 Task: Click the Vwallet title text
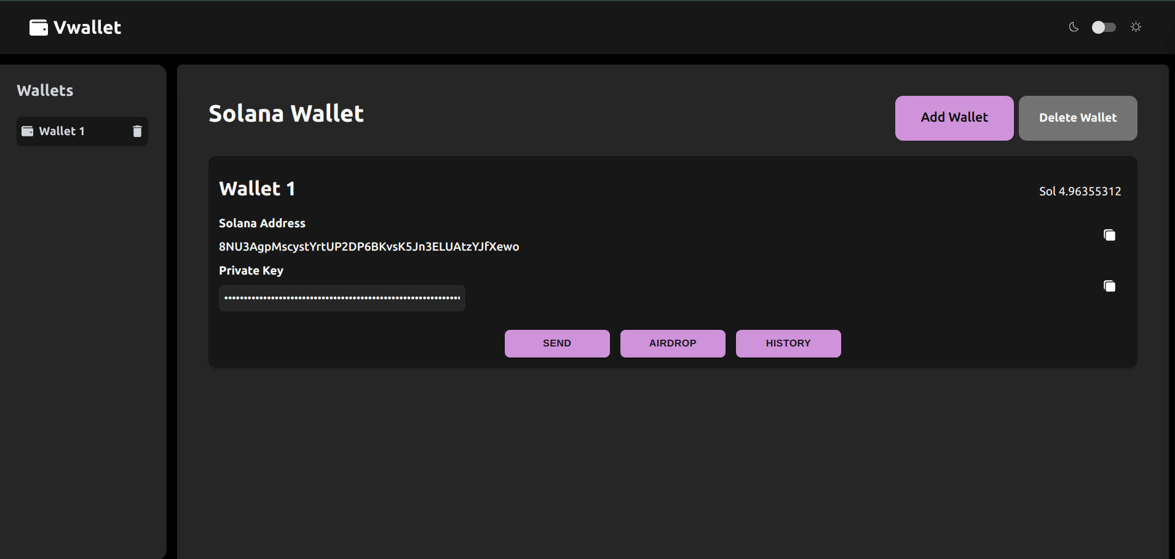87,28
